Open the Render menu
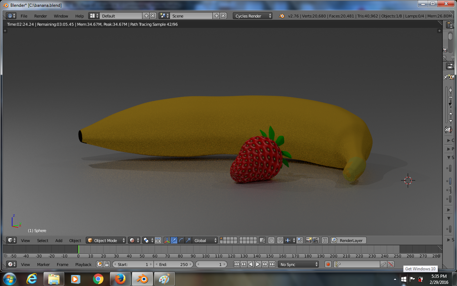 [x=40, y=16]
